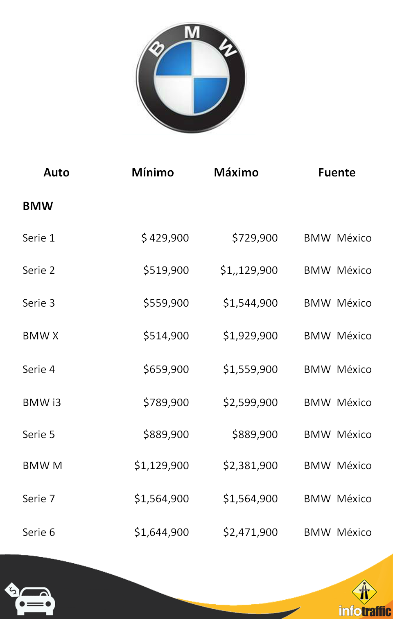This screenshot has height=619, width=393.
Task: Click BMW M minimum price $1,129,900
Action: point(162,465)
